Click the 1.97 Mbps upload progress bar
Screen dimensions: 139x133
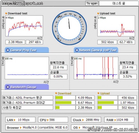point(108,103)
